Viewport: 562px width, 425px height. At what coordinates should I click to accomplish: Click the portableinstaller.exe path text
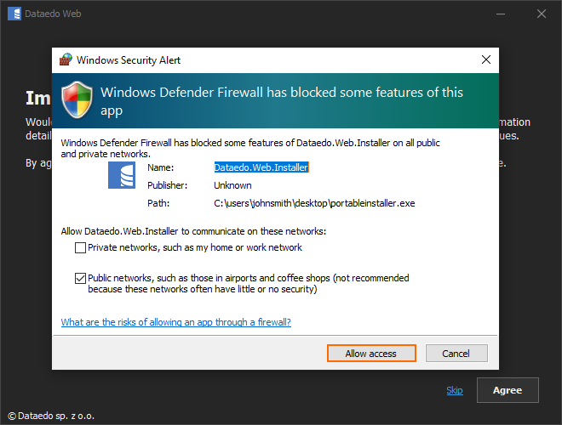[x=313, y=203]
